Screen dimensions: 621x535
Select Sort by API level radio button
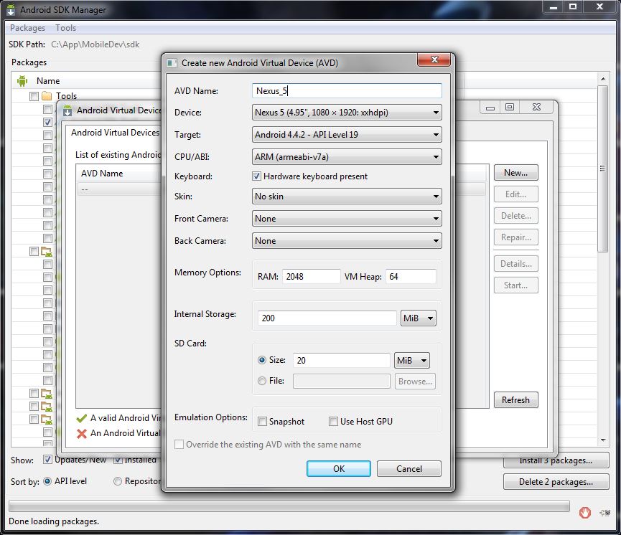47,481
